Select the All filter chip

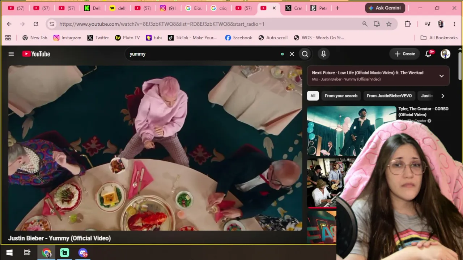click(x=313, y=96)
